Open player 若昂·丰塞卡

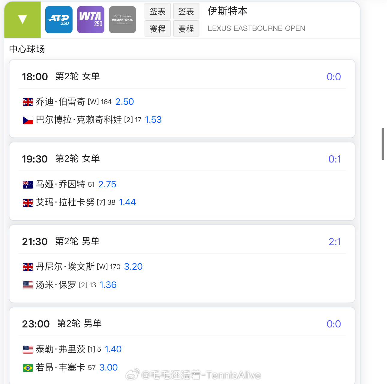click(x=61, y=368)
